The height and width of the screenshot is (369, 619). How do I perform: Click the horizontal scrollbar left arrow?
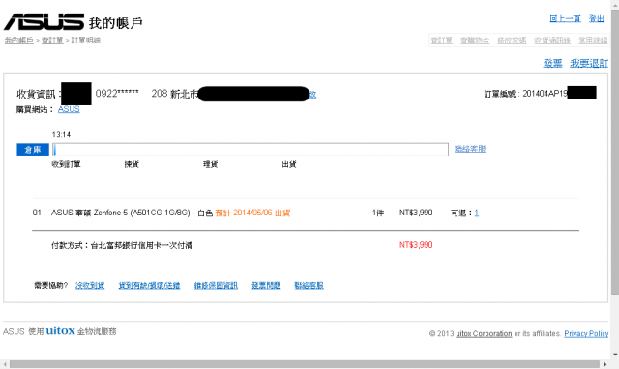[4, 364]
